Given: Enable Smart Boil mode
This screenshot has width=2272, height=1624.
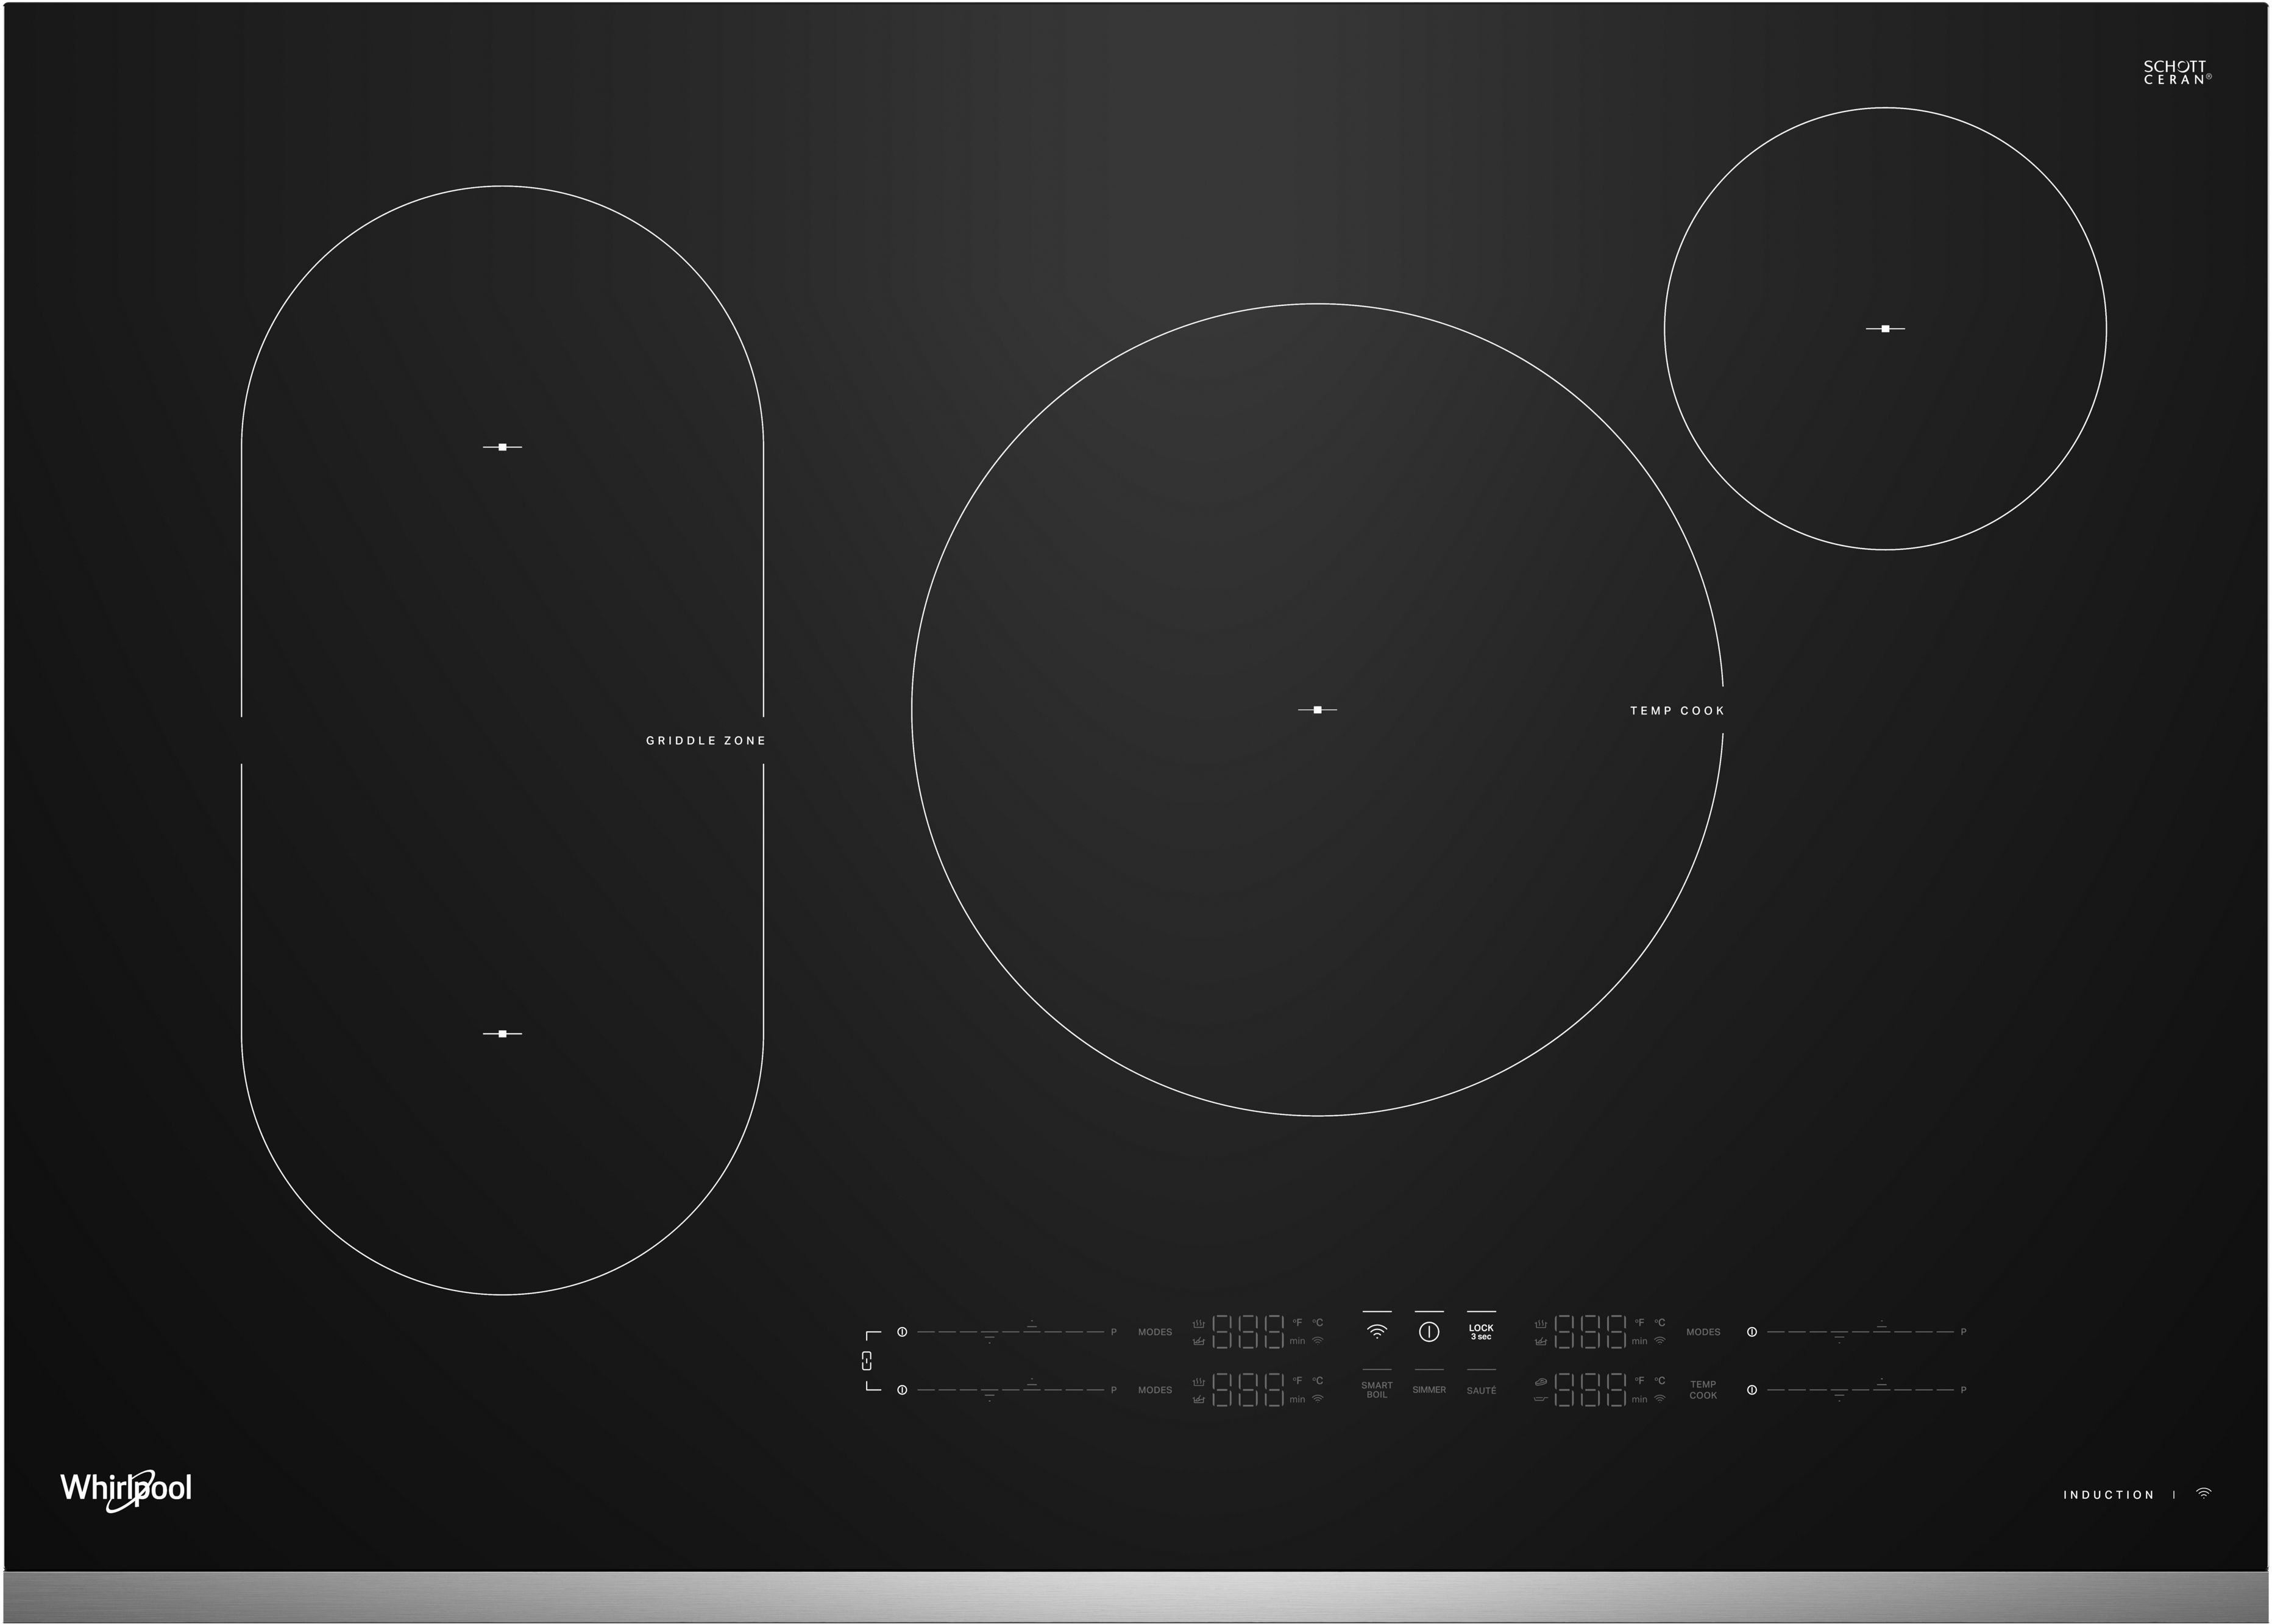Looking at the screenshot, I should tap(1376, 1389).
